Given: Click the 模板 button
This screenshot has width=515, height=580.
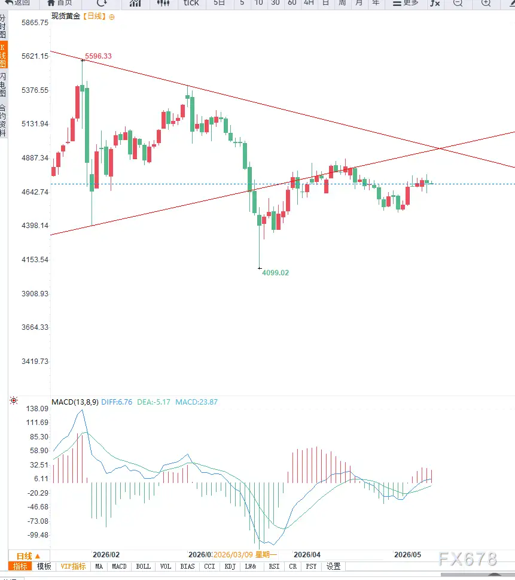Looking at the screenshot, I should [x=44, y=566].
